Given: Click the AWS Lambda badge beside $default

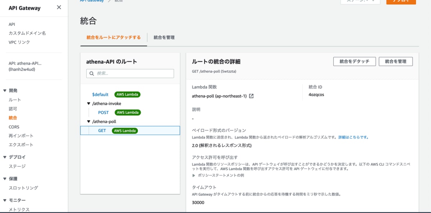Looking at the screenshot, I should tap(127, 95).
